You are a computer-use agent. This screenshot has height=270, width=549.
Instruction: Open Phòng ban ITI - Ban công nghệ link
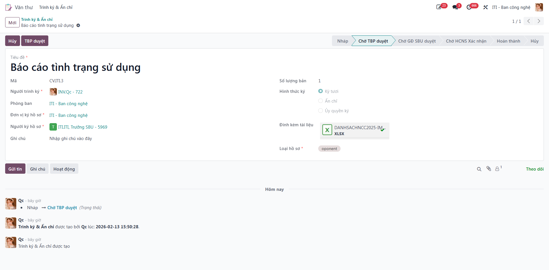click(x=68, y=103)
